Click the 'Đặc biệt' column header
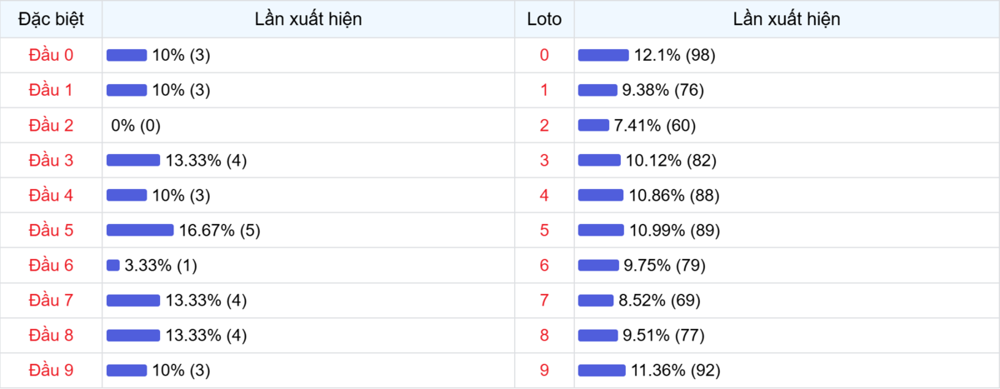This screenshot has height=389, width=1000. (x=51, y=19)
